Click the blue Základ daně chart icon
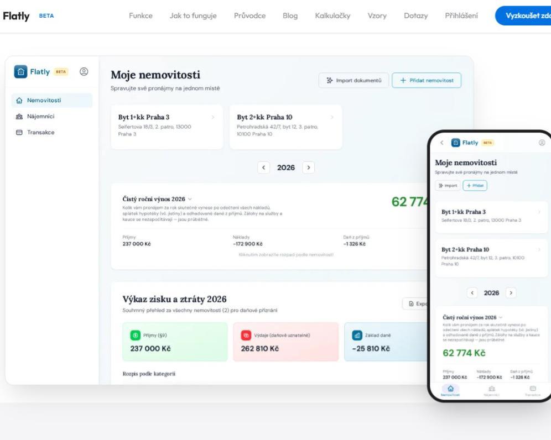 (x=357, y=336)
